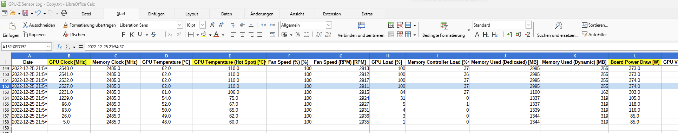The width and height of the screenshot is (678, 133).
Task: Expand highlight color dropdown arrow
Action: [210, 35]
